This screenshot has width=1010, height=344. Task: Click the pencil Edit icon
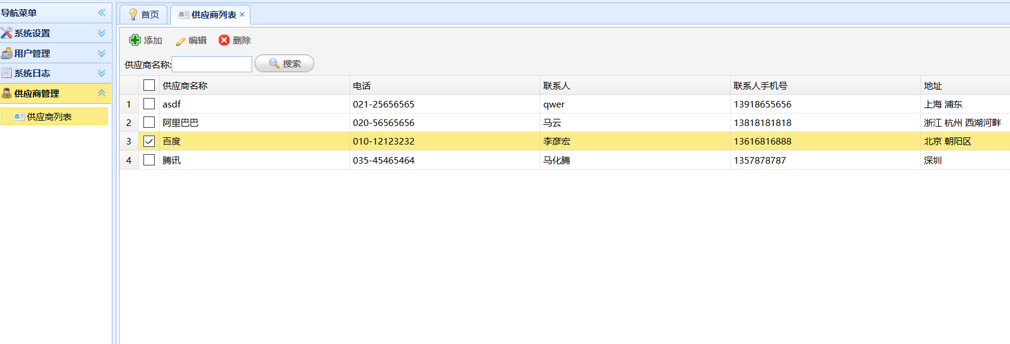pyautogui.click(x=180, y=41)
